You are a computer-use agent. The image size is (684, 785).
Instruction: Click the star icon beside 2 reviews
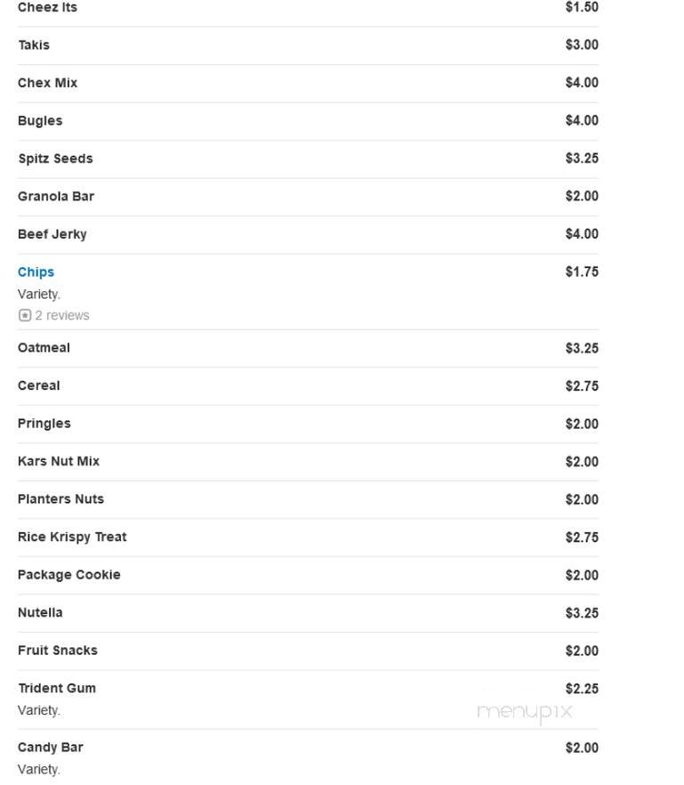pyautogui.click(x=25, y=315)
